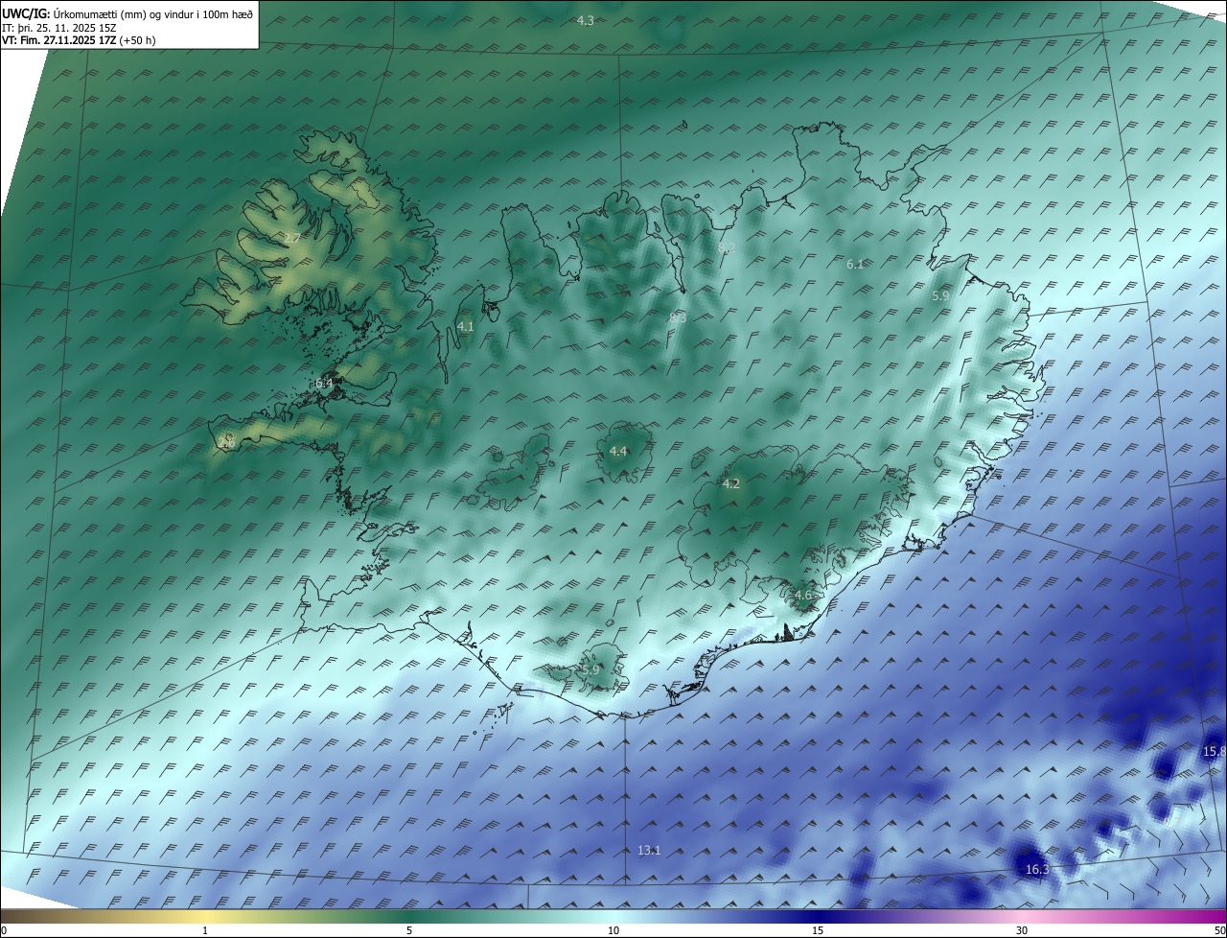
Task: Click the 2.7 value over the Westfjords
Action: (292, 238)
